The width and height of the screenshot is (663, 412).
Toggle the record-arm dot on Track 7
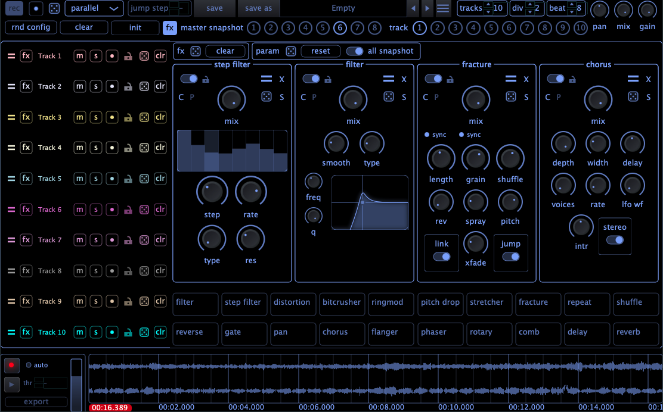coord(111,240)
